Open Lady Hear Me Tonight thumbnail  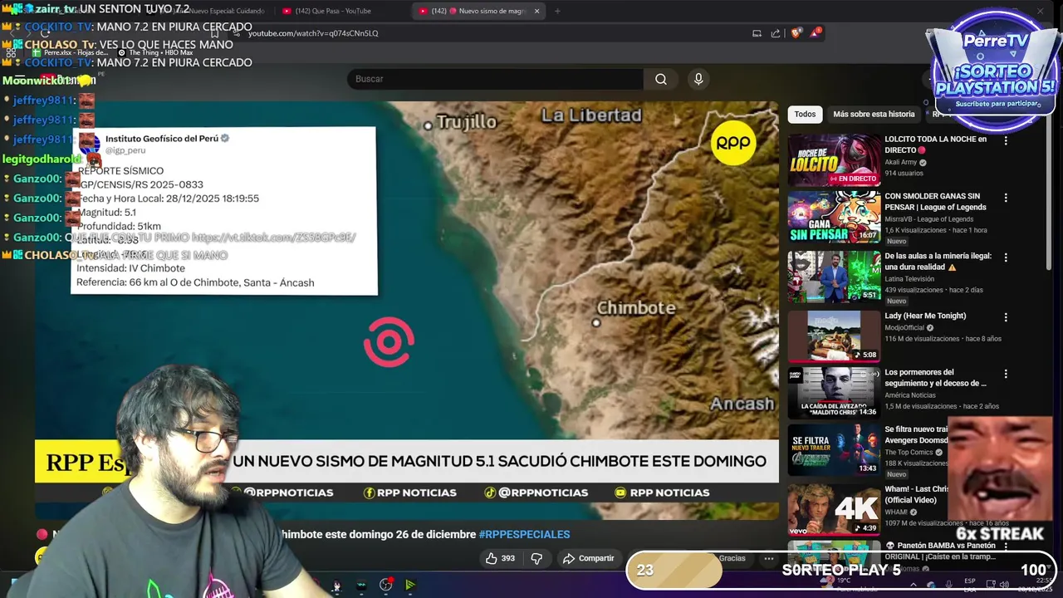(834, 336)
